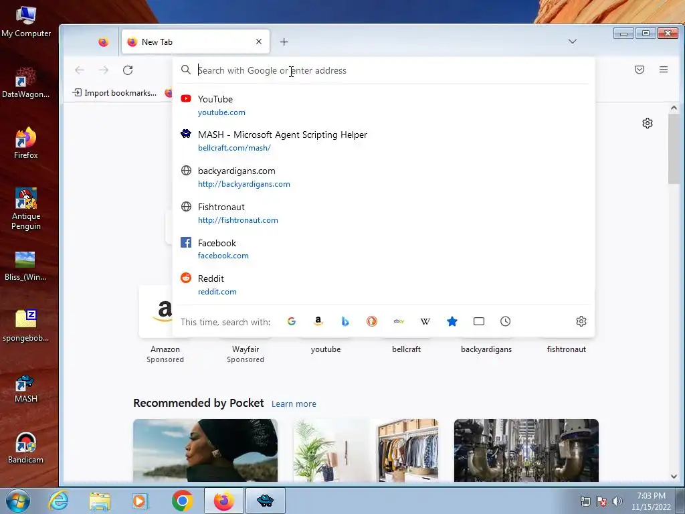Click the Google search engine shortcut icon
Screen dimensions: 685x514
point(292,322)
